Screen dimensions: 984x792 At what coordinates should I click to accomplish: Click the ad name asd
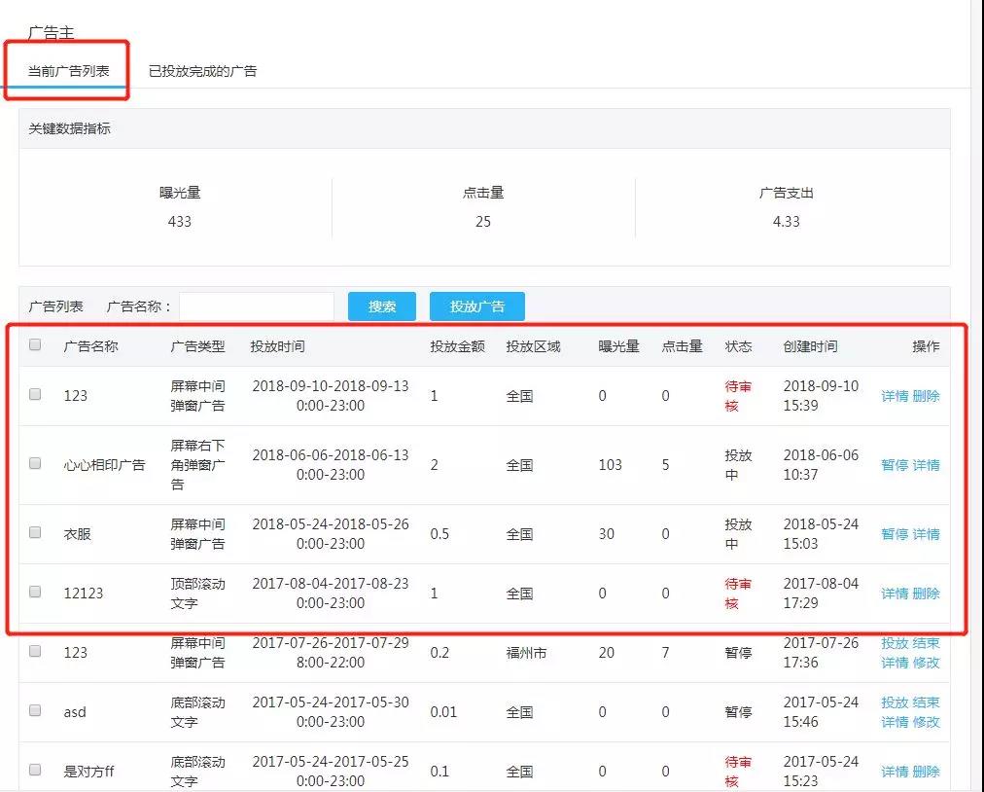(x=75, y=712)
